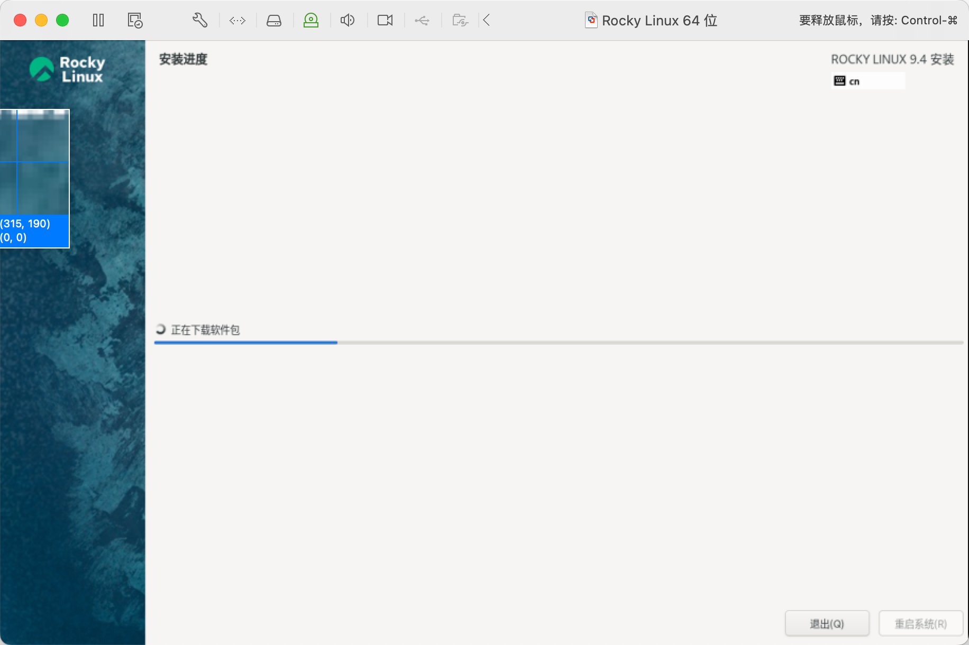Pause the virtual machine

98,21
